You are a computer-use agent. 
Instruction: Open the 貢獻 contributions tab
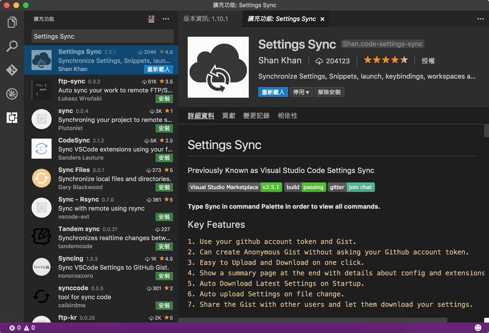pyautogui.click(x=229, y=116)
